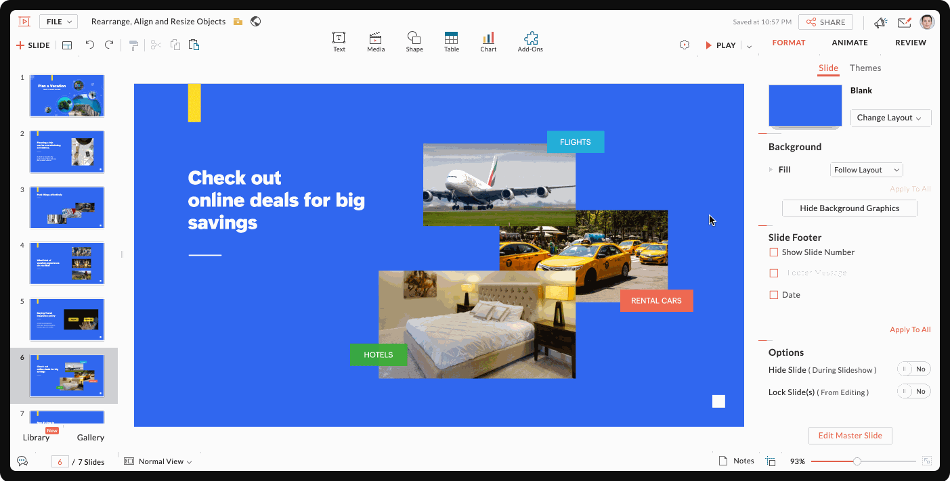Open the Change Layout dropdown
950x481 pixels.
coord(890,118)
